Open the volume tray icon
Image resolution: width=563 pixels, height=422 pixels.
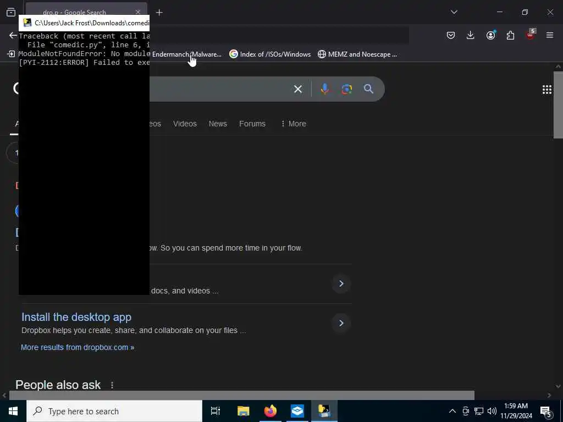492,411
